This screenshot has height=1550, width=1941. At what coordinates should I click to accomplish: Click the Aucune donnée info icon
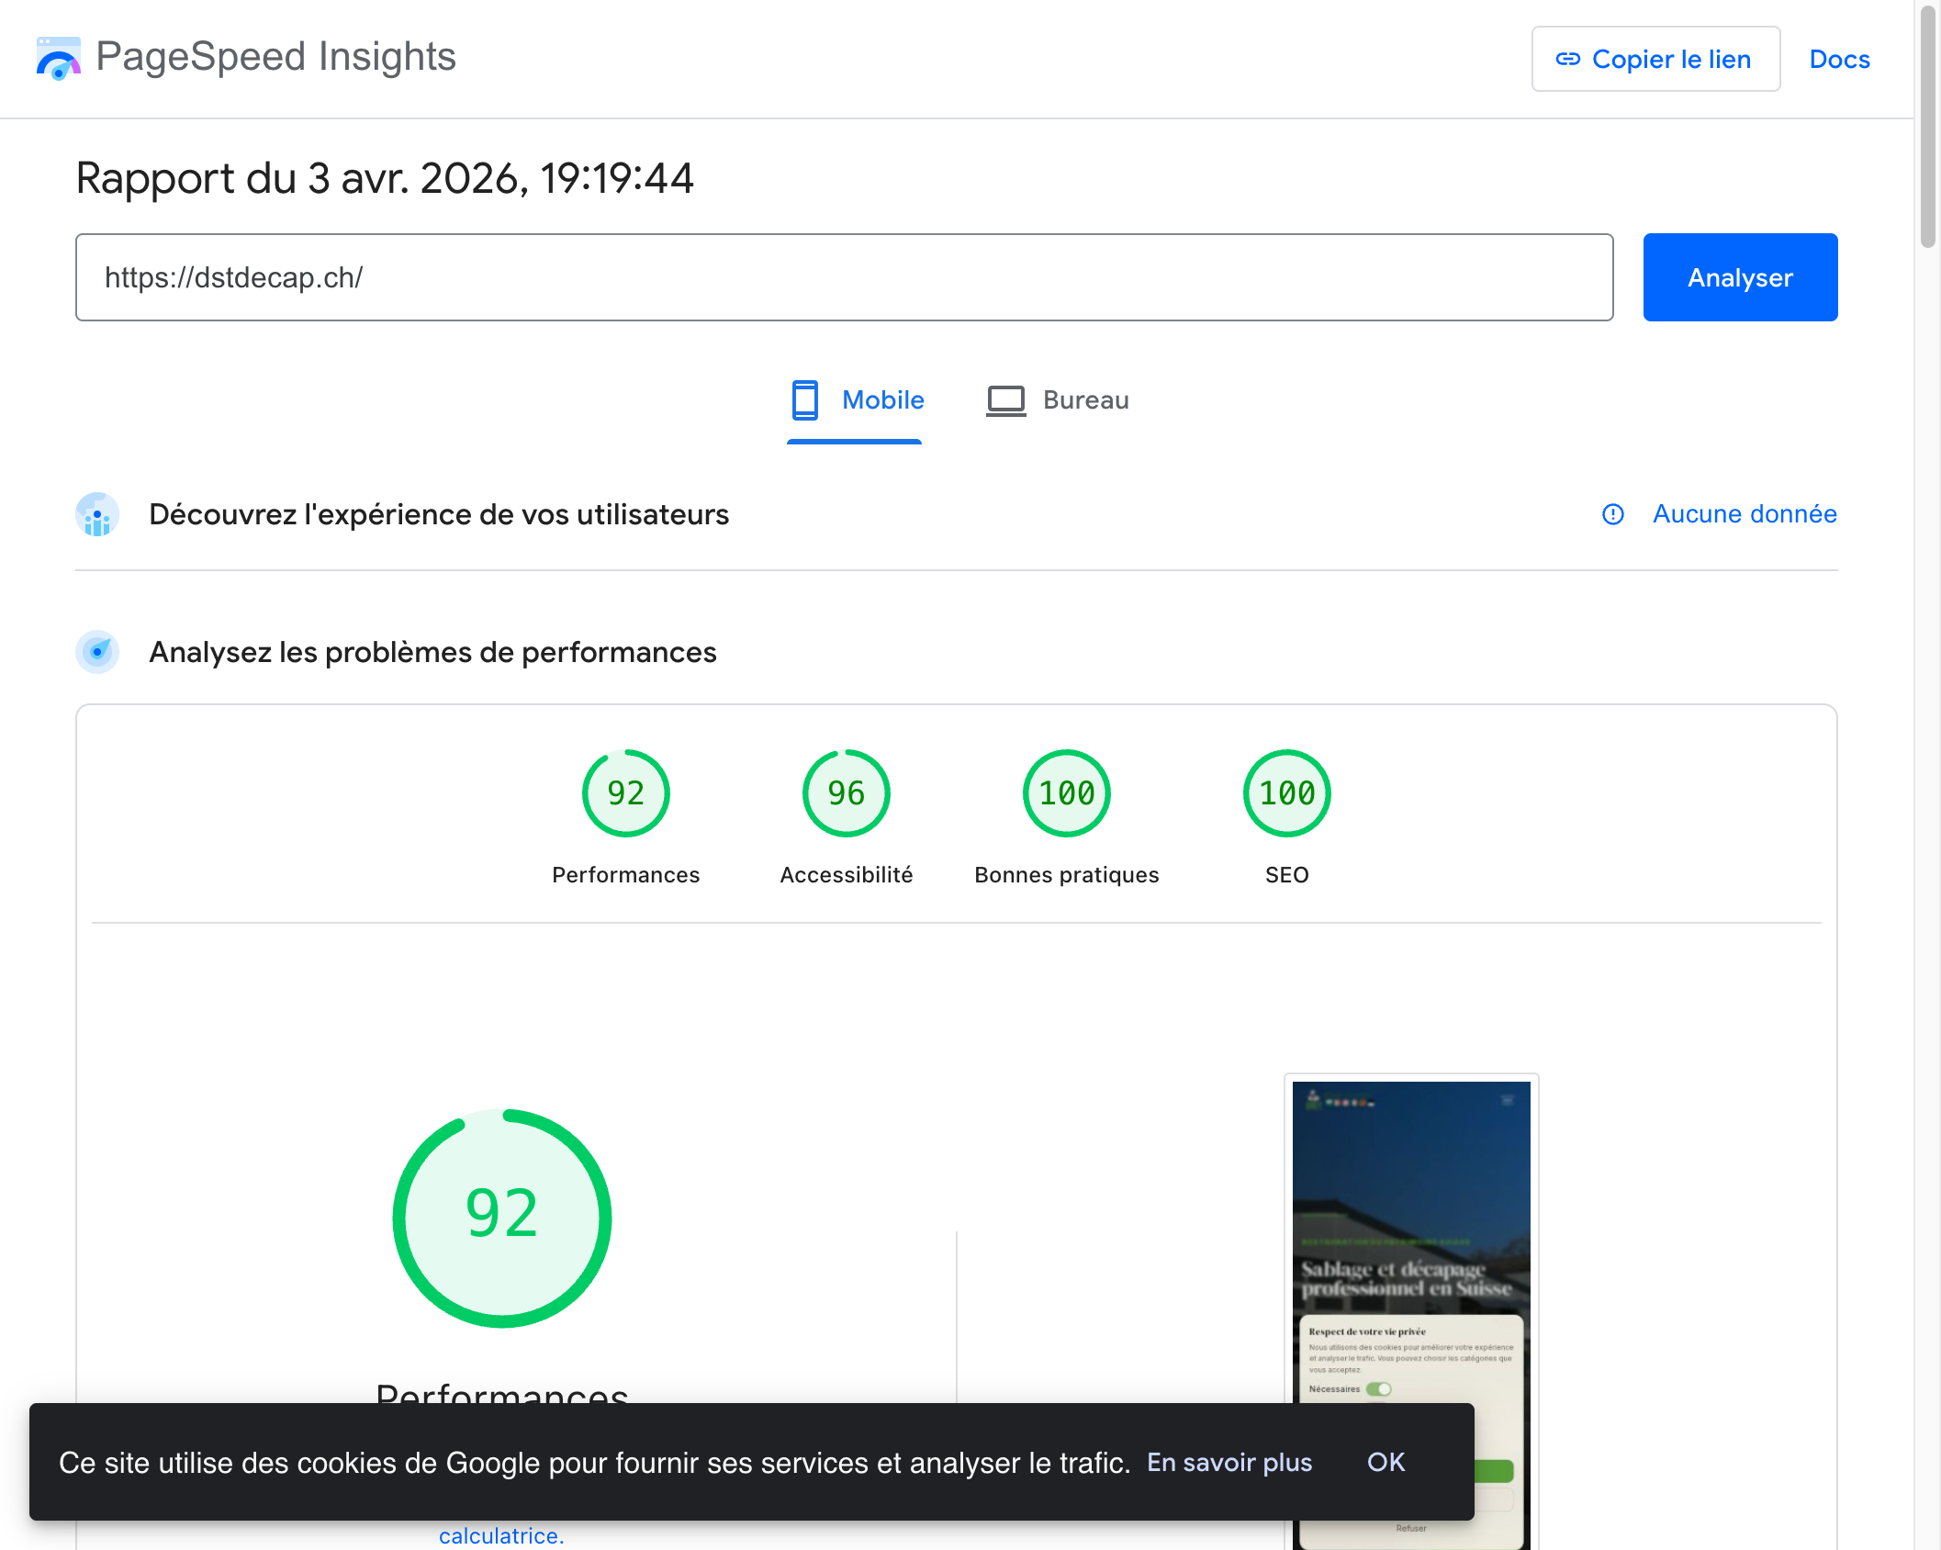(x=1613, y=514)
